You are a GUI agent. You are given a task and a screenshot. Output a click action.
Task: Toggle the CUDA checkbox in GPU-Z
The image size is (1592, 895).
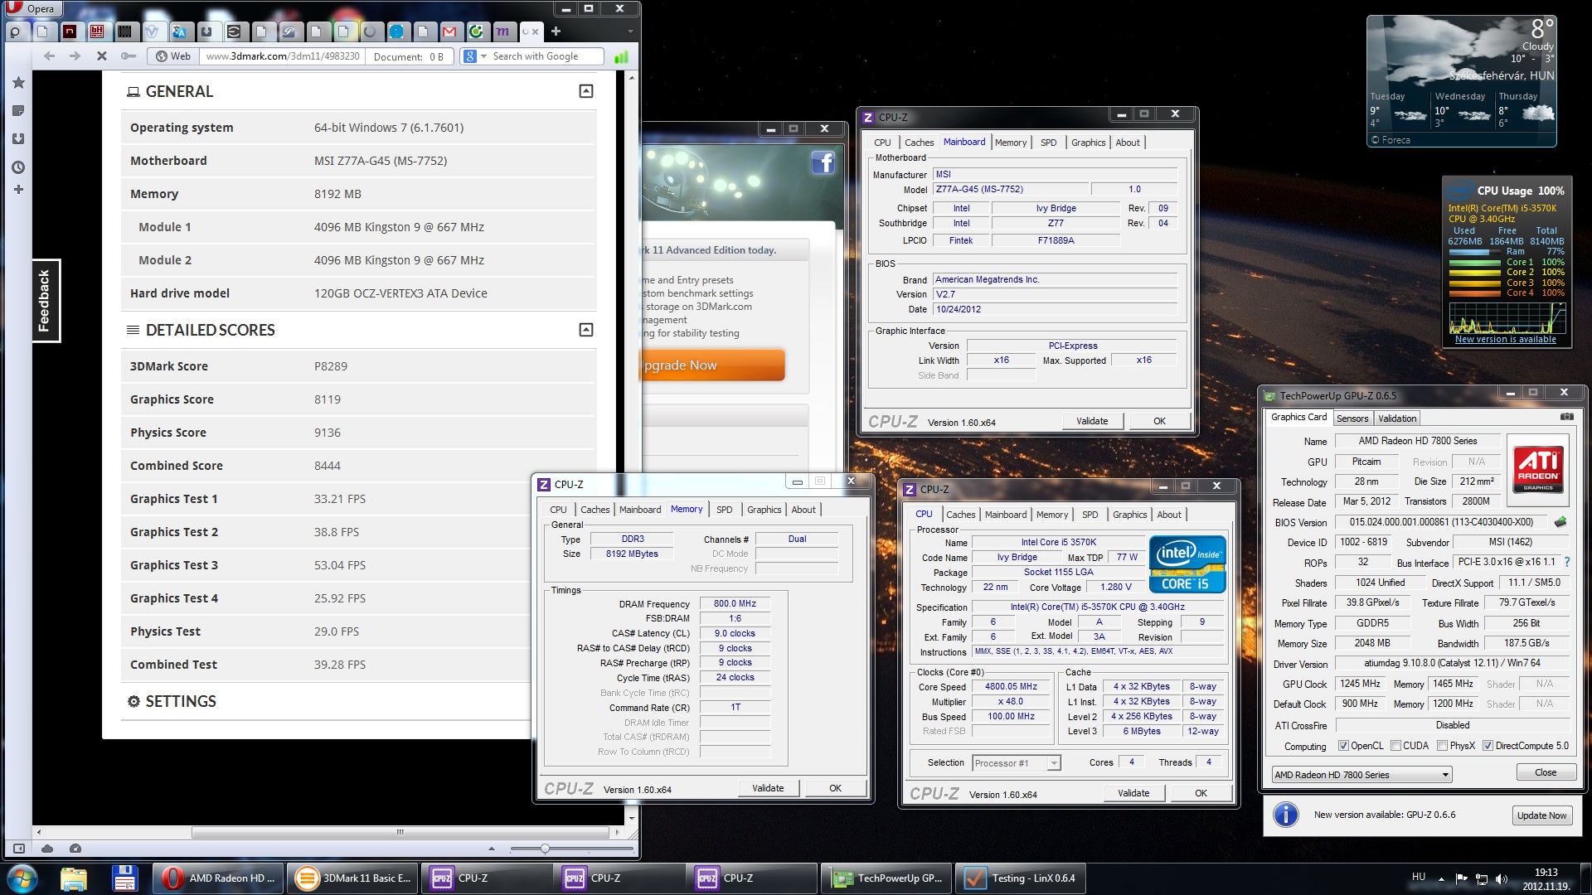pyautogui.click(x=1395, y=746)
